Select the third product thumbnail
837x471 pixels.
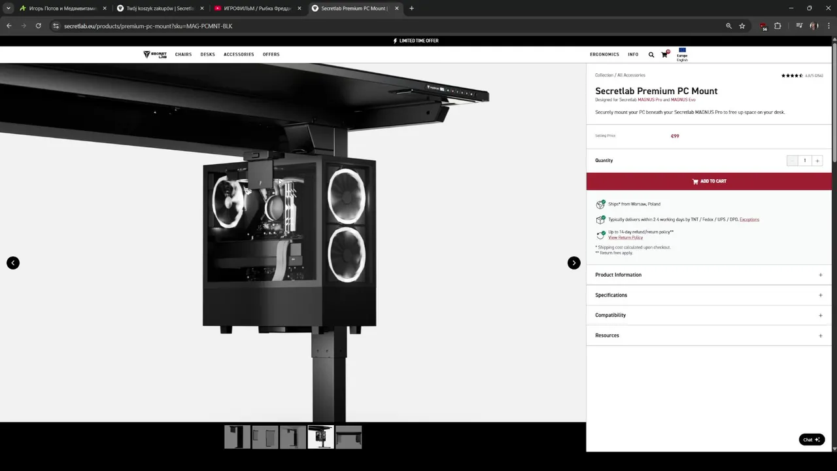(293, 437)
